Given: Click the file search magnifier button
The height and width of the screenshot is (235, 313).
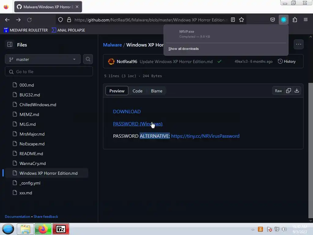Looking at the screenshot, I should 88,59.
